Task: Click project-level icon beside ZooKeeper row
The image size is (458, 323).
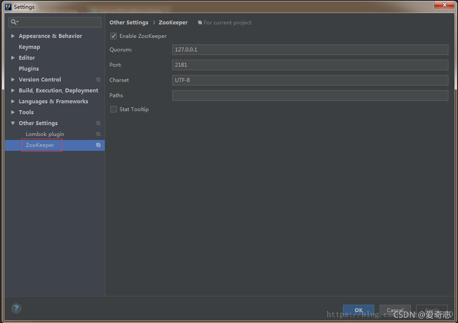Action: point(99,145)
